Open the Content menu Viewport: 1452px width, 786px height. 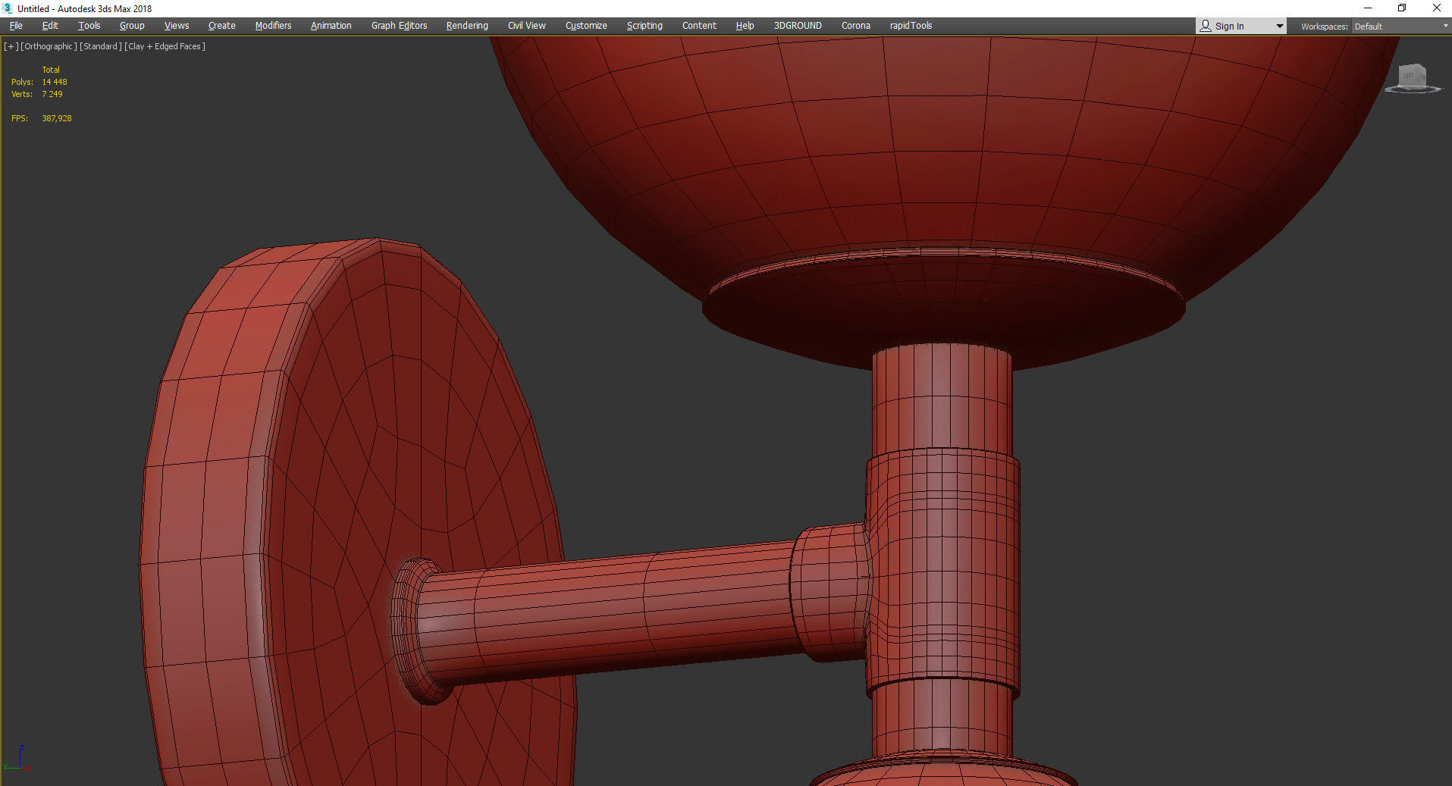699,26
